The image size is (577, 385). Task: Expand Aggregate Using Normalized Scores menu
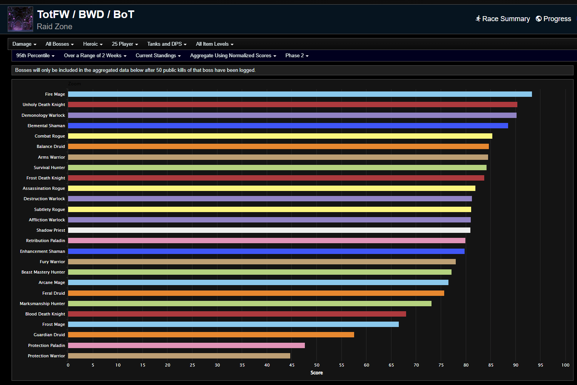click(233, 56)
